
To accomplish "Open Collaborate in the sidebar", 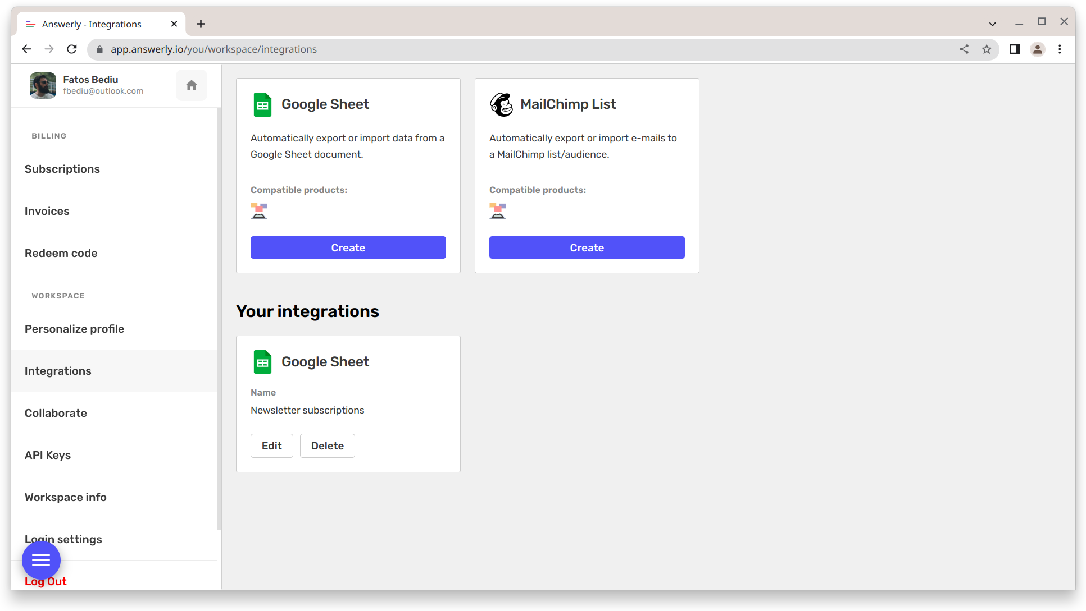I will click(114, 413).
